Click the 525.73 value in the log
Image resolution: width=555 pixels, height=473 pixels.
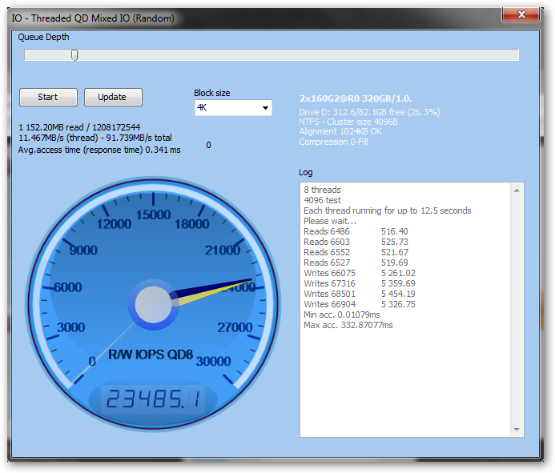point(395,242)
